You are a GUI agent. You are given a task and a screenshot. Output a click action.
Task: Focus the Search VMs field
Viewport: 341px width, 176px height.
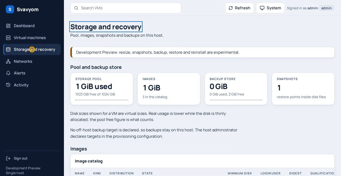click(126, 8)
